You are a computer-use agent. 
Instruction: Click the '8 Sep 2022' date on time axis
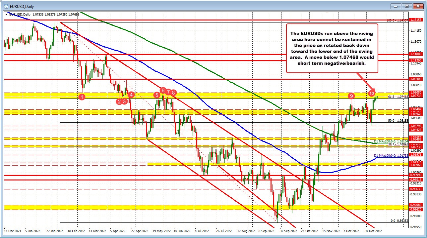(x=267, y=230)
